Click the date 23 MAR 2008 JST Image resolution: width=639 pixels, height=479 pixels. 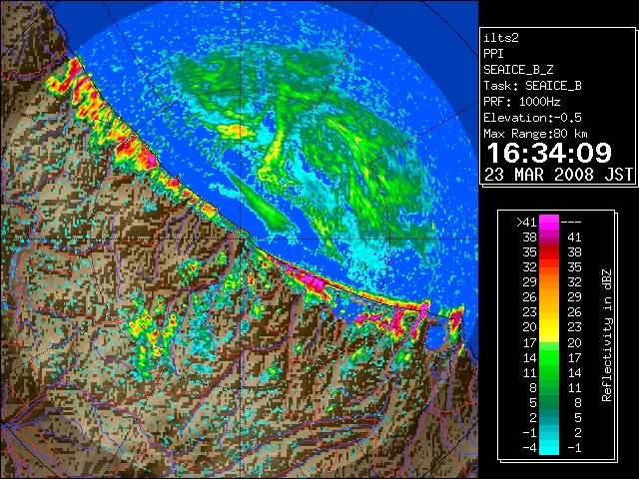pyautogui.click(x=558, y=175)
